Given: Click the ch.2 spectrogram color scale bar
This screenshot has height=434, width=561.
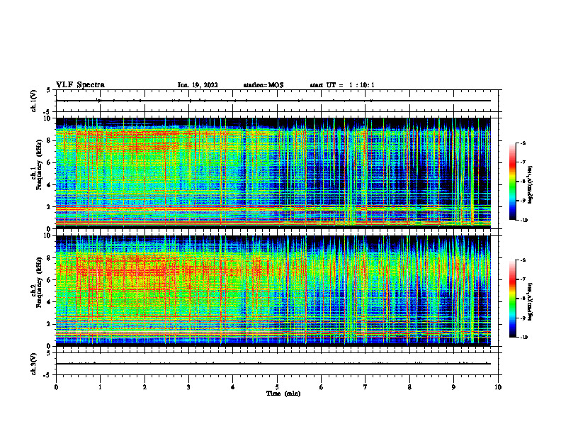Looking at the screenshot, I should tap(512, 299).
